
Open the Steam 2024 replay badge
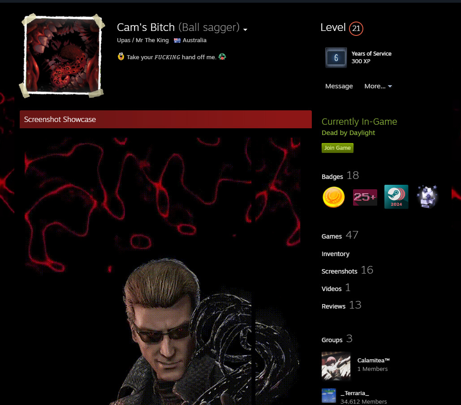396,196
